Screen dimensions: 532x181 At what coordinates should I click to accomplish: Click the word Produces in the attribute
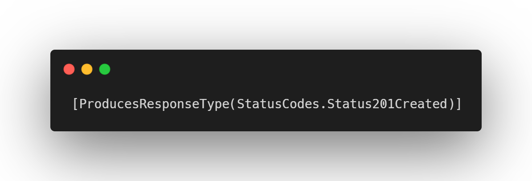pyautogui.click(x=109, y=104)
